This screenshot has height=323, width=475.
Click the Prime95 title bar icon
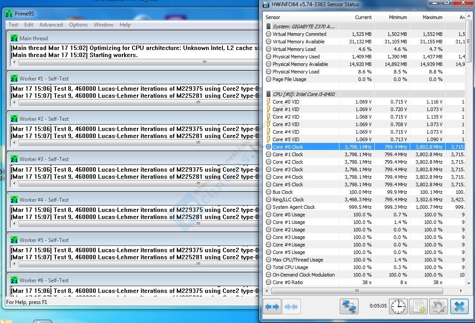click(x=9, y=14)
